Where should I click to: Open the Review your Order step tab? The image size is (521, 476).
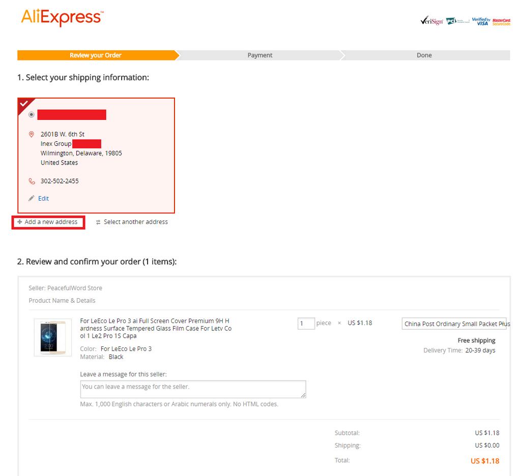click(x=96, y=55)
